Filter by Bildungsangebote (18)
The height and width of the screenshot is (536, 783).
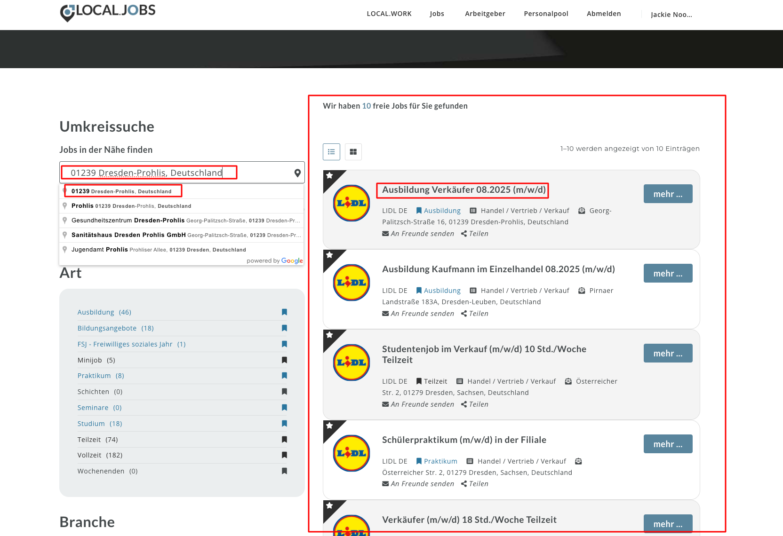116,328
